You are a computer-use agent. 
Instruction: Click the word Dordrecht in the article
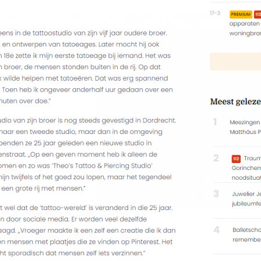(159, 121)
